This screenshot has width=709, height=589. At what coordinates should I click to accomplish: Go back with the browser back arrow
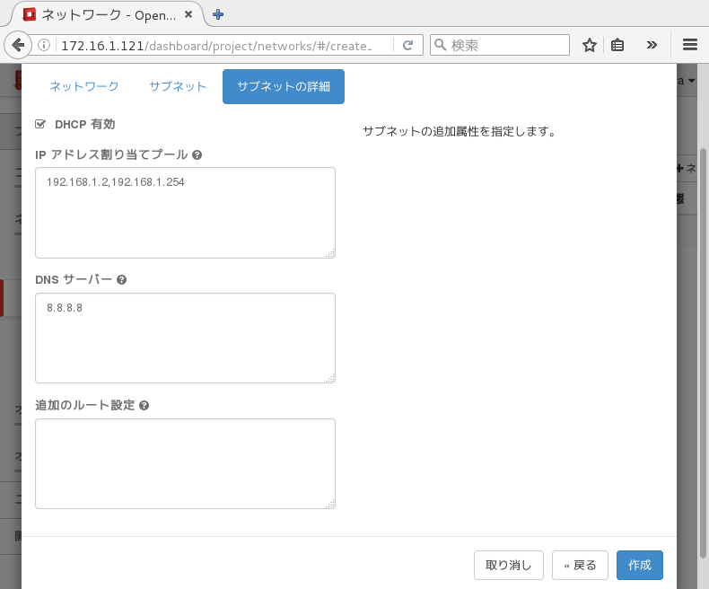pos(18,45)
